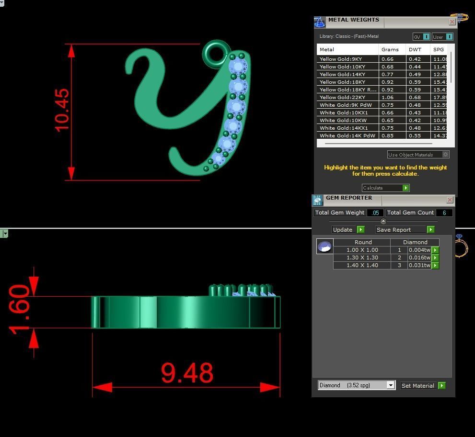Select Yellow Gold:10KY row
Viewport: 475px width, 437px height.
coord(382,67)
